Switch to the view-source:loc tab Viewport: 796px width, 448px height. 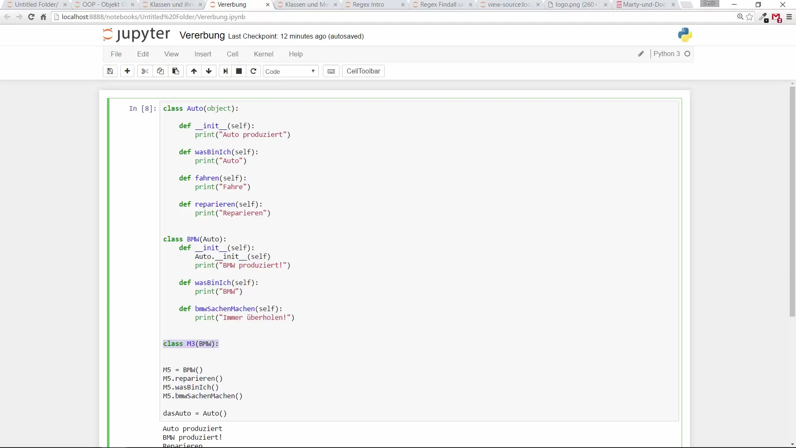coord(509,5)
